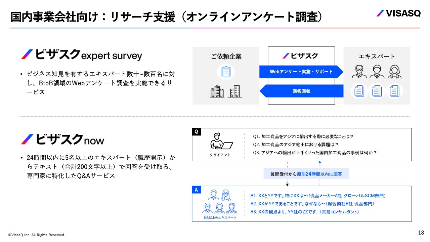Viewport: 430px width, 242px height.
Task: Select the leftmost office building icon
Action: [x=217, y=91]
